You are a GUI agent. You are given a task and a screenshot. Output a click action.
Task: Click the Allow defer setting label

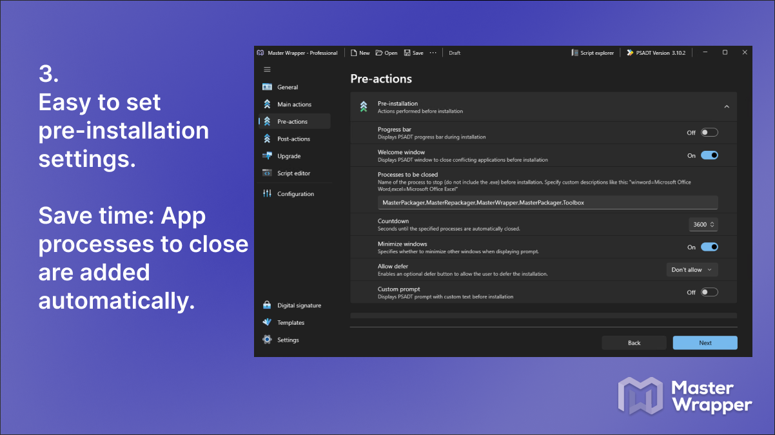click(x=393, y=266)
